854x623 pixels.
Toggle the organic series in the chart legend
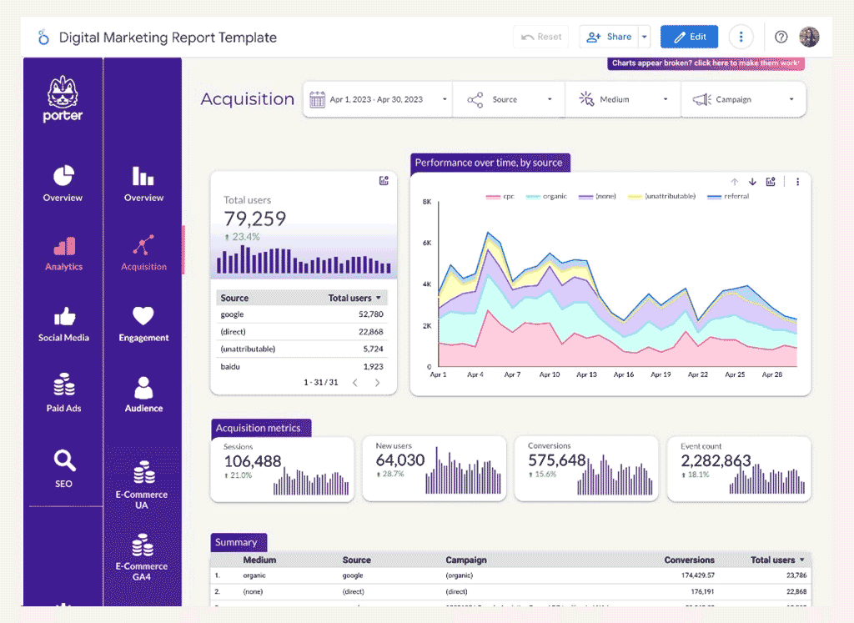point(550,195)
